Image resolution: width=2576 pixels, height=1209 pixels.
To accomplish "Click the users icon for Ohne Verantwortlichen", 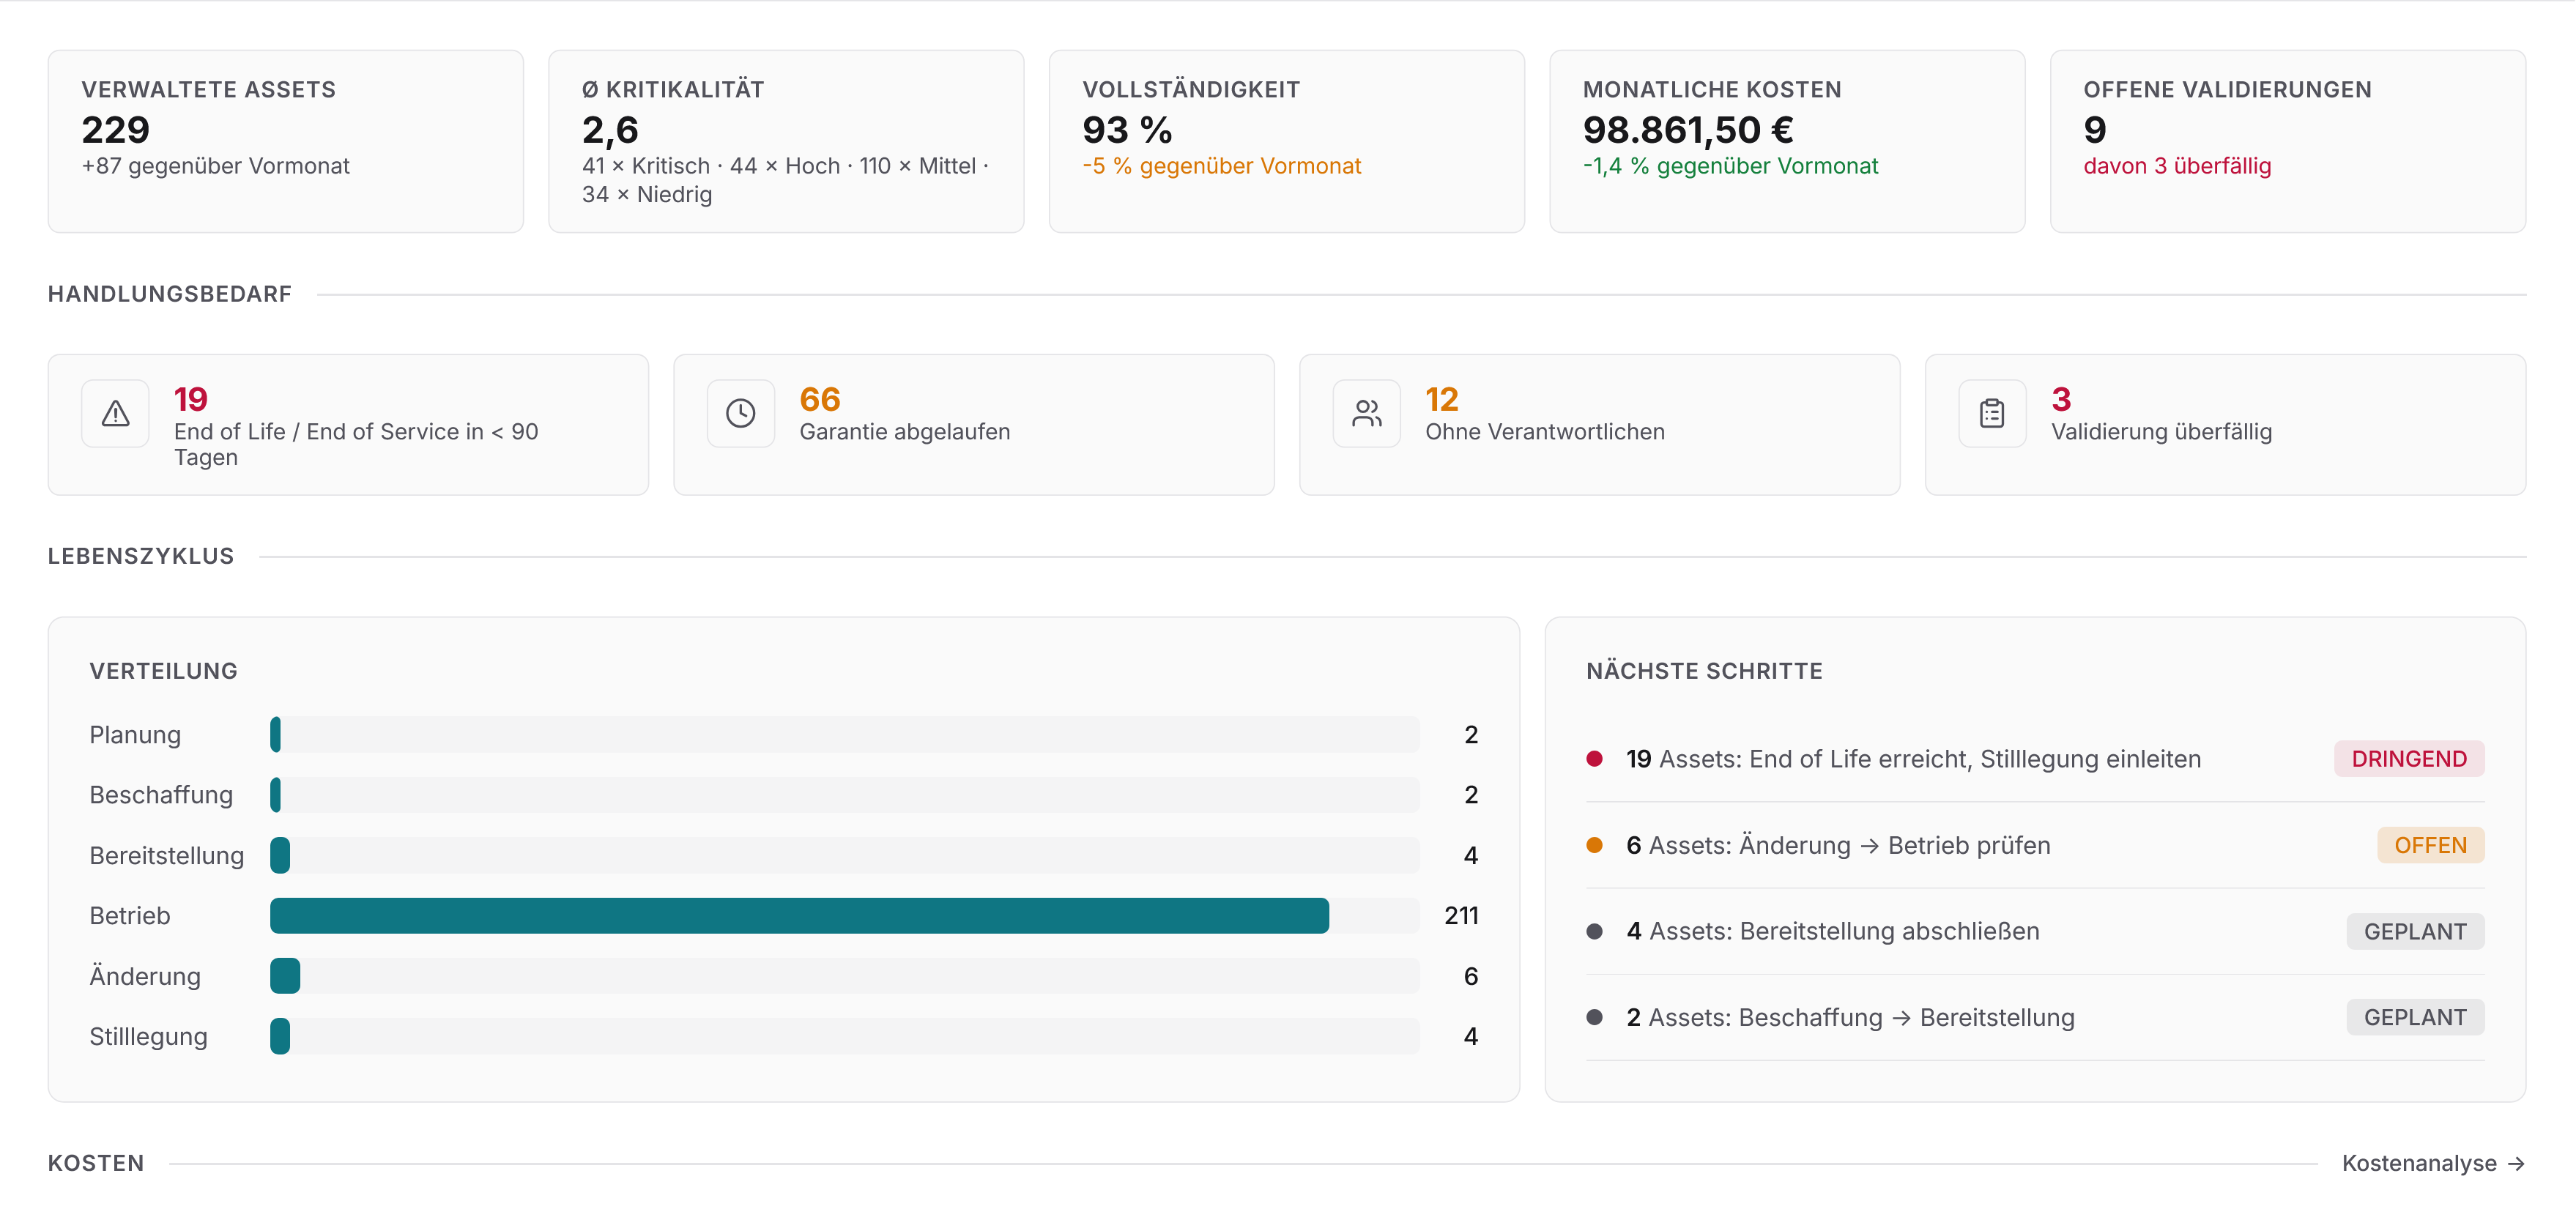I will [1366, 413].
